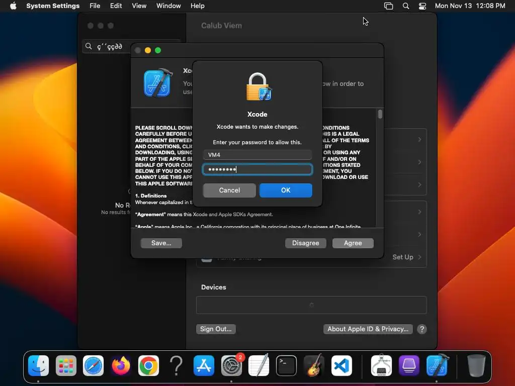This screenshot has width=515, height=386.
Task: Click the '1. Definitions' heading in the license
Action: (151, 196)
